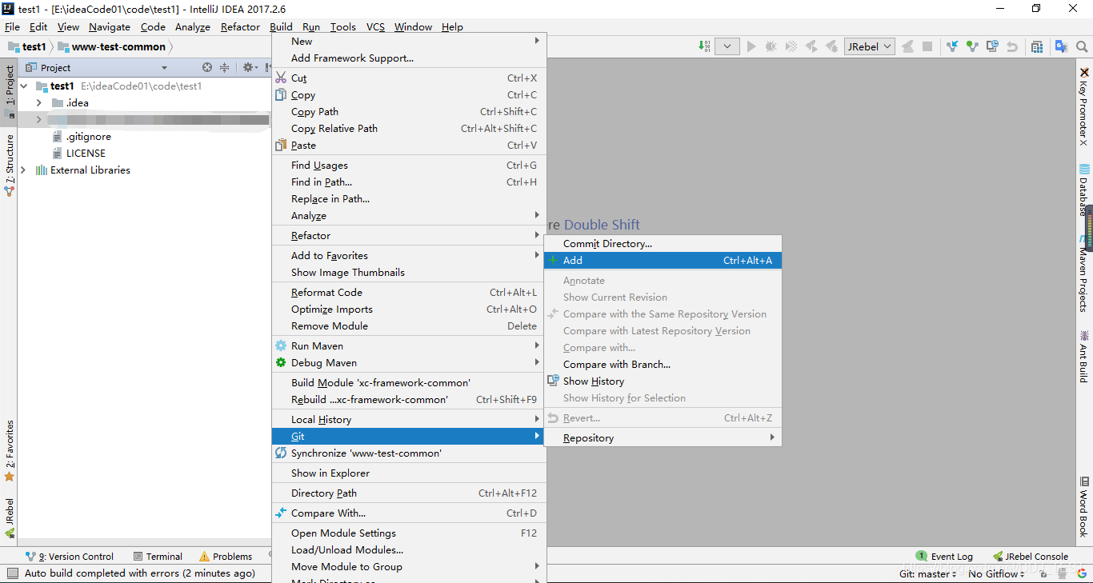The image size is (1093, 583).
Task: Click the VCS Revert arrow icon
Action: (x=1012, y=46)
